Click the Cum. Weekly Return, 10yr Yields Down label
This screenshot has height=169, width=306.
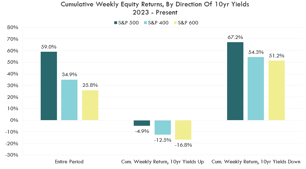pyautogui.click(x=256, y=162)
